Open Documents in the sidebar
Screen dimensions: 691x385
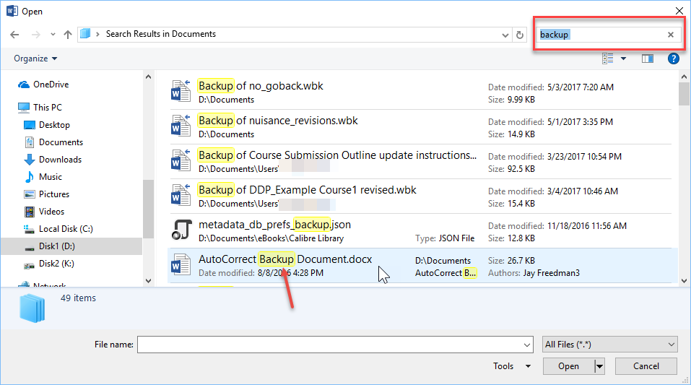[61, 142]
